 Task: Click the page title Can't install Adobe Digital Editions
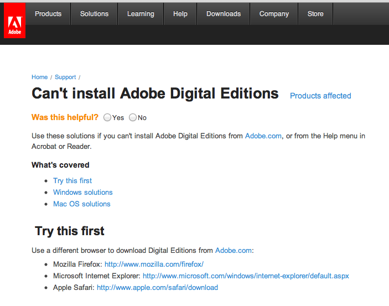point(155,94)
